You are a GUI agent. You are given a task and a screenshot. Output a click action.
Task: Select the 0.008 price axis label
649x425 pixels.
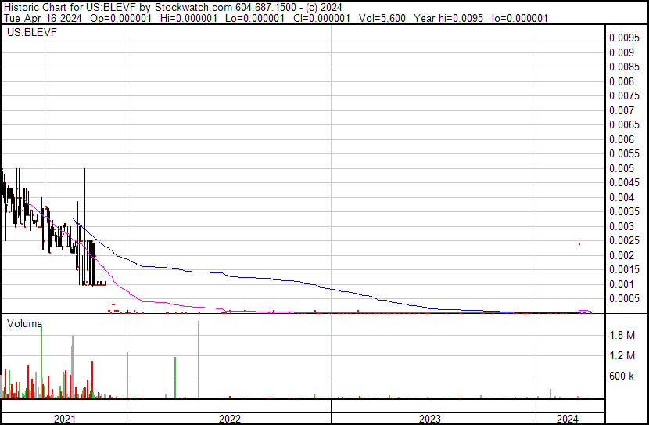pos(622,81)
